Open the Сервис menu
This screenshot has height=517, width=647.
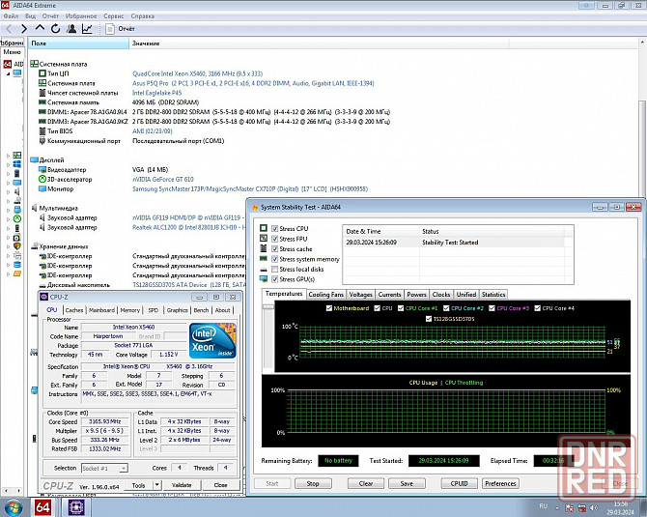[x=114, y=16]
